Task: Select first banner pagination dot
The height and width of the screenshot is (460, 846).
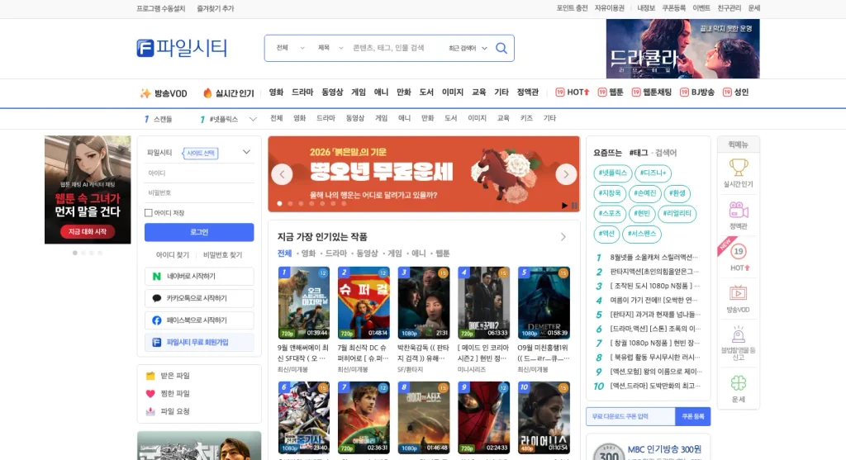Action: pos(279,203)
